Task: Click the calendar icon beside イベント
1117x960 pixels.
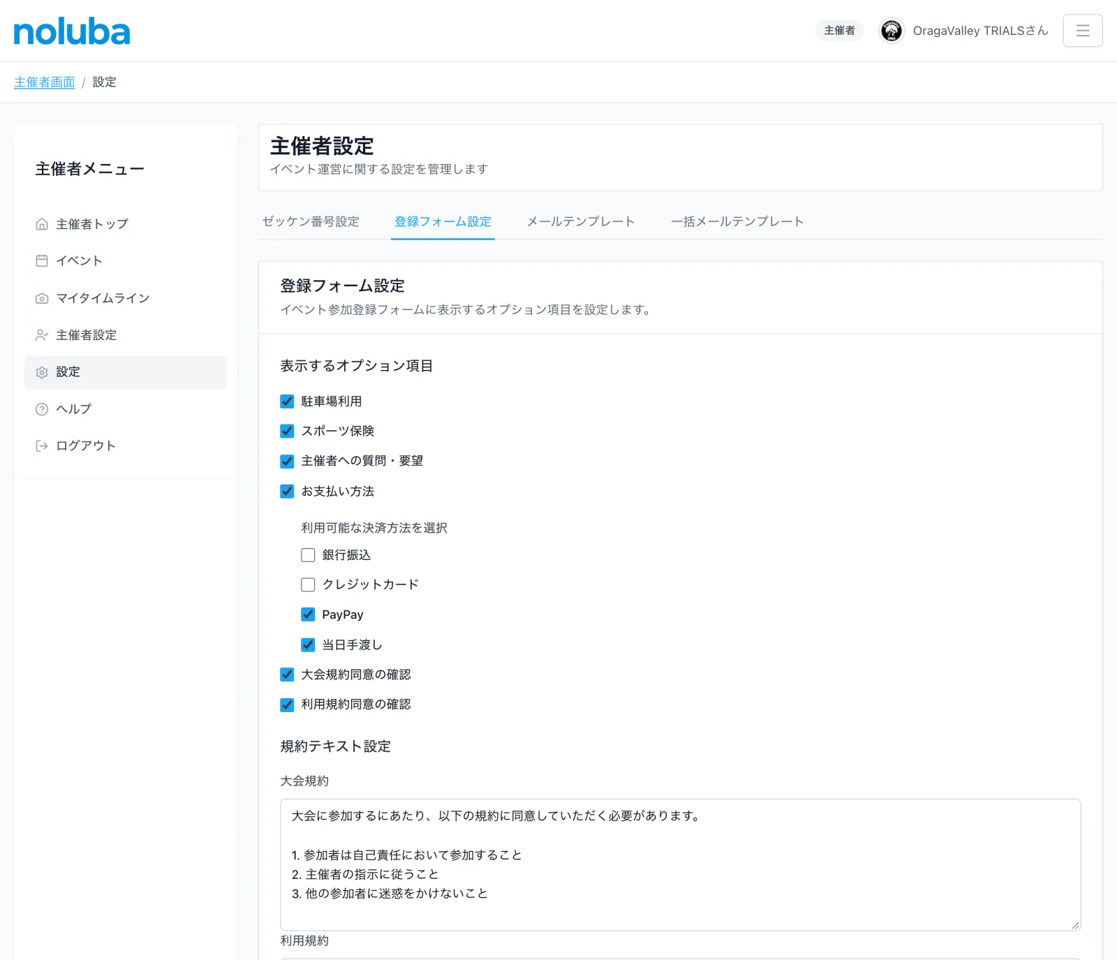Action: click(42, 261)
